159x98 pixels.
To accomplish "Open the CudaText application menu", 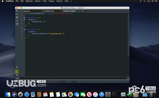I will click(10, 1).
